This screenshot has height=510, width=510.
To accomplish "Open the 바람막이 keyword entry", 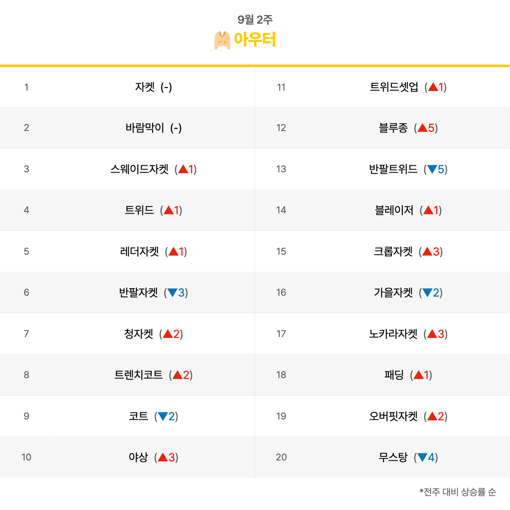I will pyautogui.click(x=145, y=127).
